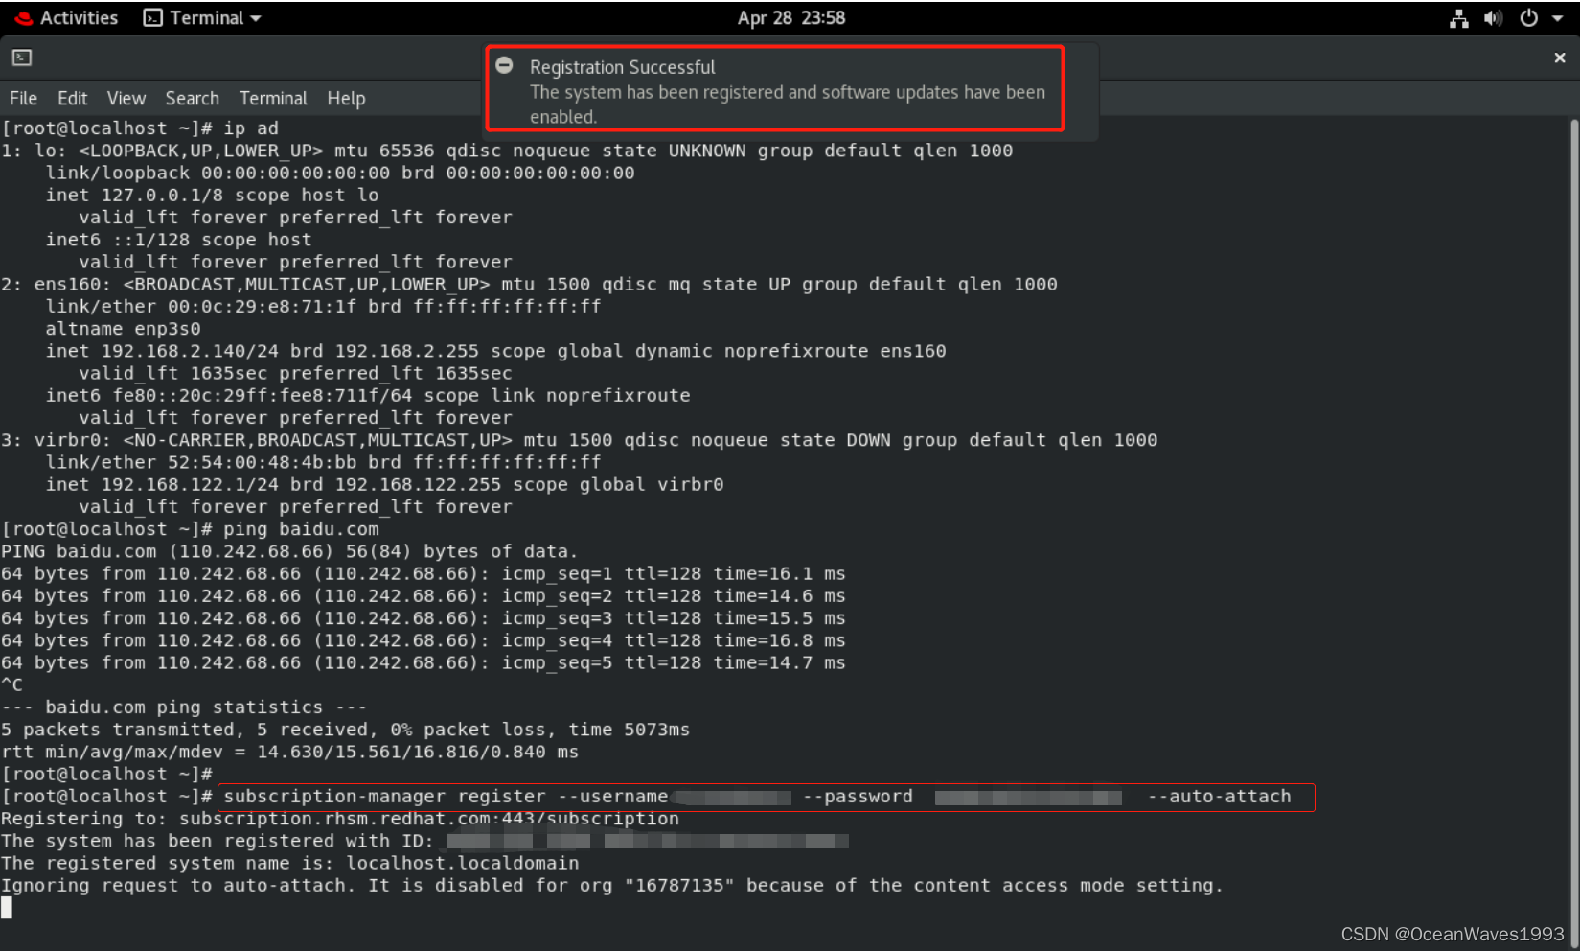Image resolution: width=1580 pixels, height=951 pixels.
Task: Click the Red Hat logo icon
Action: pyautogui.click(x=23, y=18)
